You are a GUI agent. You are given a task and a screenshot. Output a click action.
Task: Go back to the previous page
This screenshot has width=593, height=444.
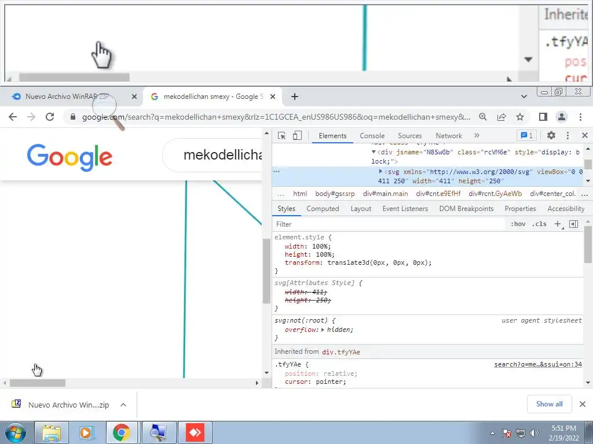point(13,117)
